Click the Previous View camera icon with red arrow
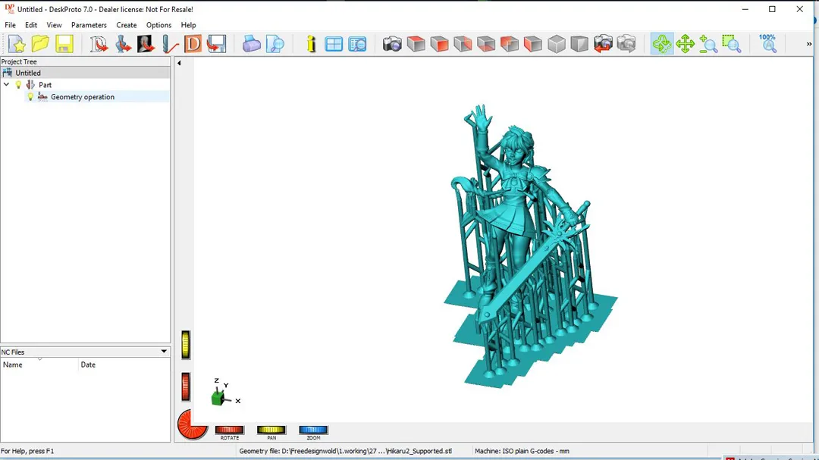 pyautogui.click(x=603, y=44)
